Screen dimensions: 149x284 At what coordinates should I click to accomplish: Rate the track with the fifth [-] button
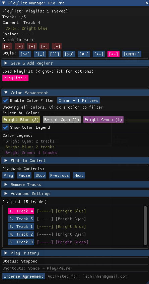point(57,46)
